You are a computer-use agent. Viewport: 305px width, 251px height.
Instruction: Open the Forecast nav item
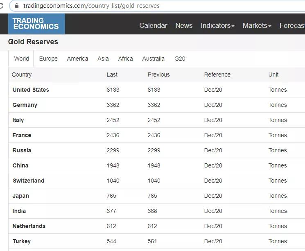click(x=292, y=25)
